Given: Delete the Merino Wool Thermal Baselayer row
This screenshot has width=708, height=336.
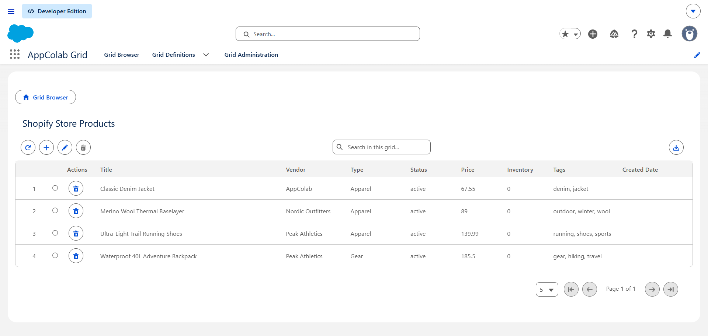Looking at the screenshot, I should (x=76, y=211).
